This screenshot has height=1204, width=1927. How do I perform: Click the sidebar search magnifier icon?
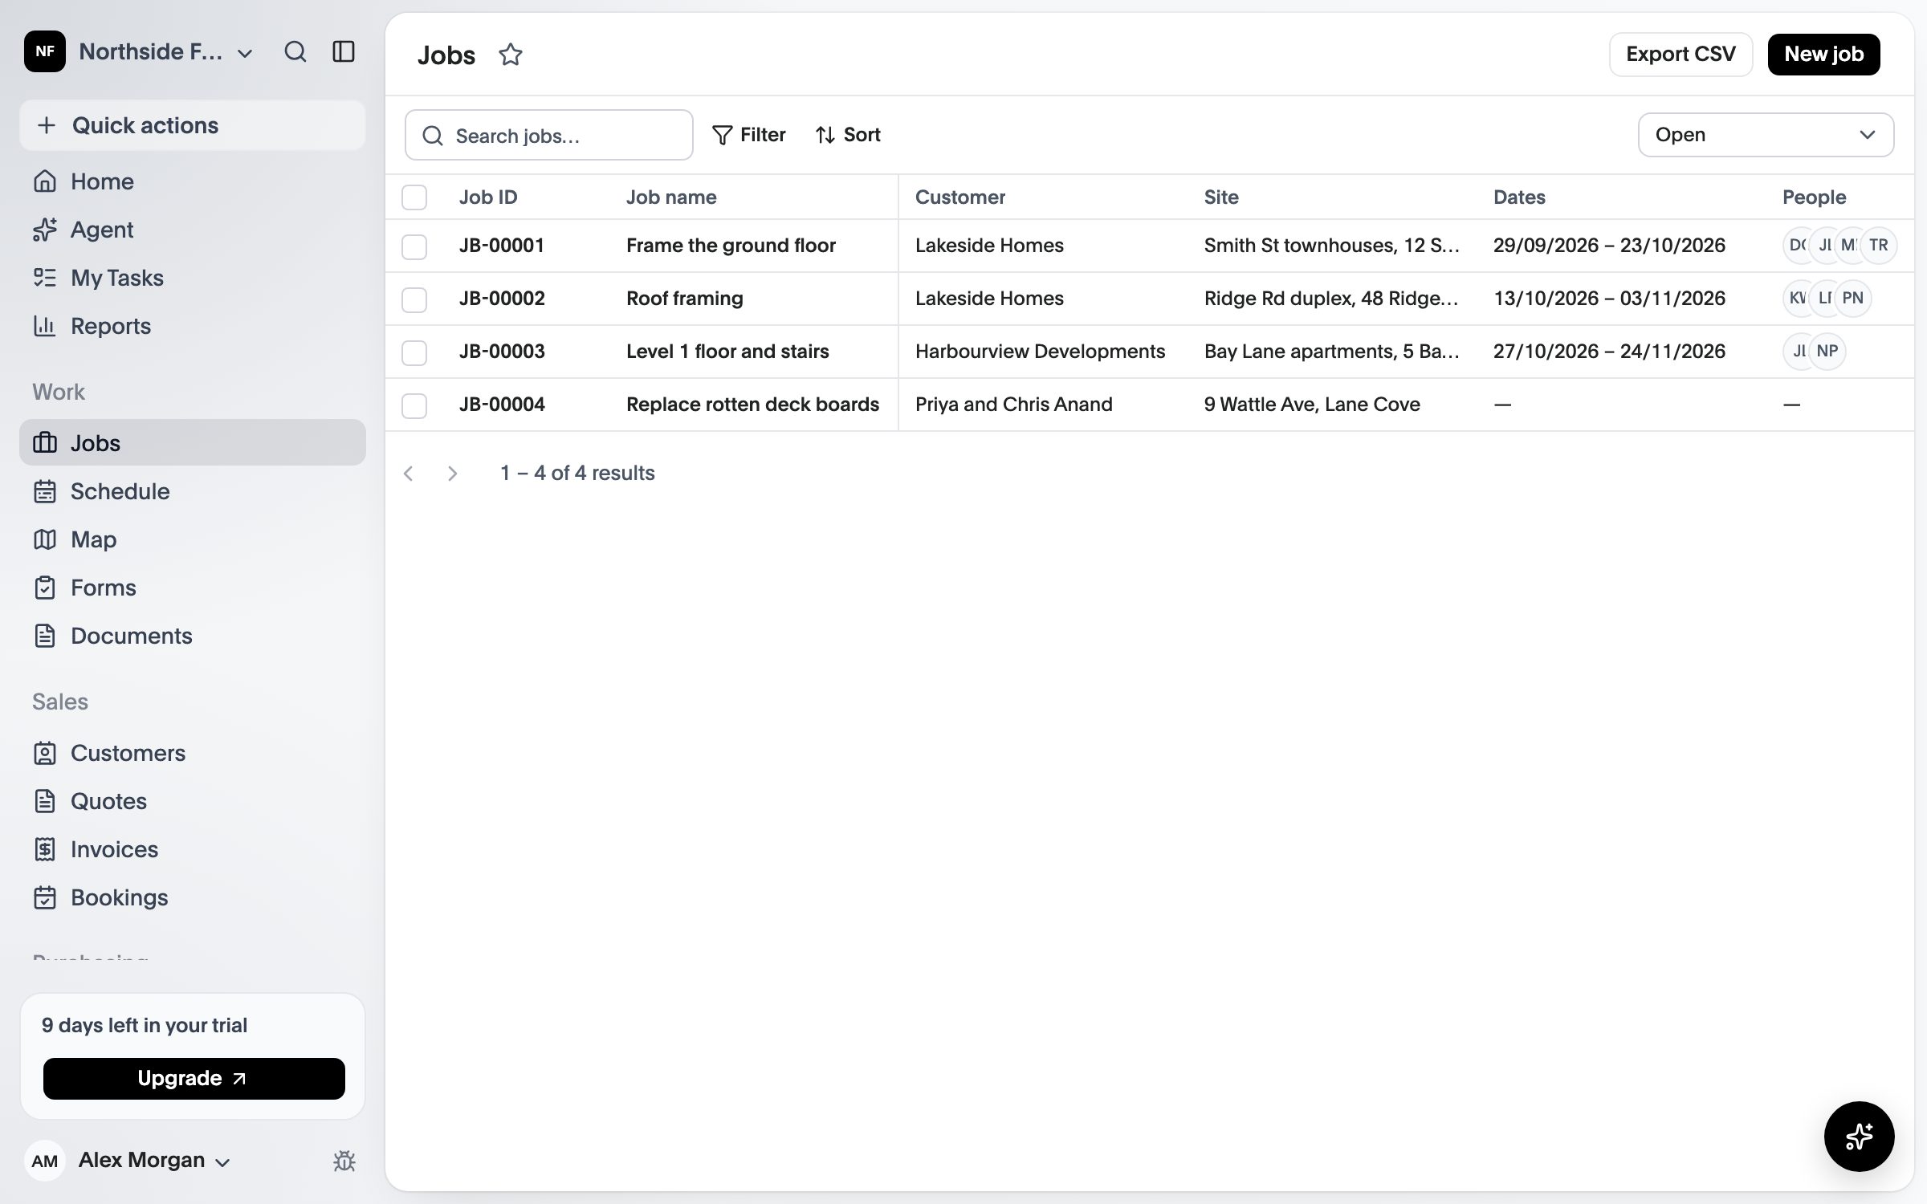(x=295, y=52)
